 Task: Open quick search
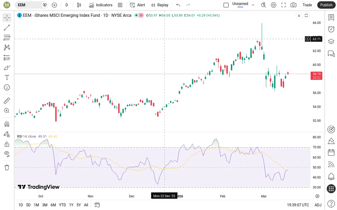pyautogui.click(x=263, y=5)
